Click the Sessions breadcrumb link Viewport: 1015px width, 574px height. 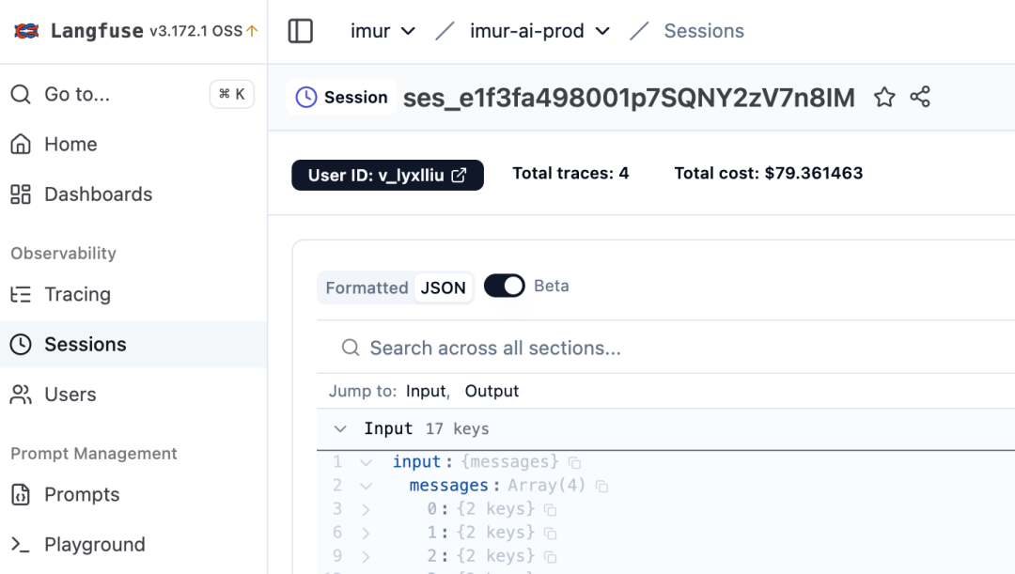704,31
